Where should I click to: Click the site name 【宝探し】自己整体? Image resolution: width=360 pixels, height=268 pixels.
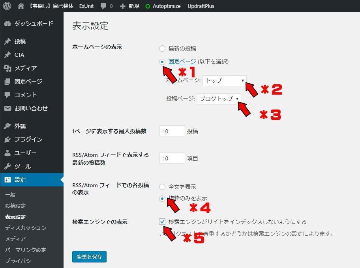point(51,6)
